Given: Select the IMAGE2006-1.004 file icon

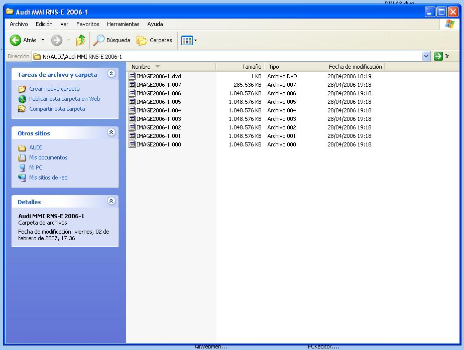Looking at the screenshot, I should (132, 110).
